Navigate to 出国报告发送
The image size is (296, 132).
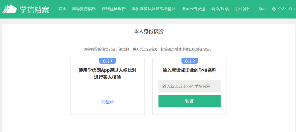(193, 9)
